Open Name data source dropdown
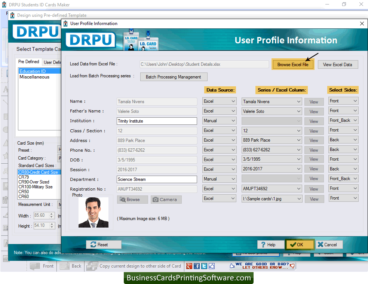 point(219,101)
